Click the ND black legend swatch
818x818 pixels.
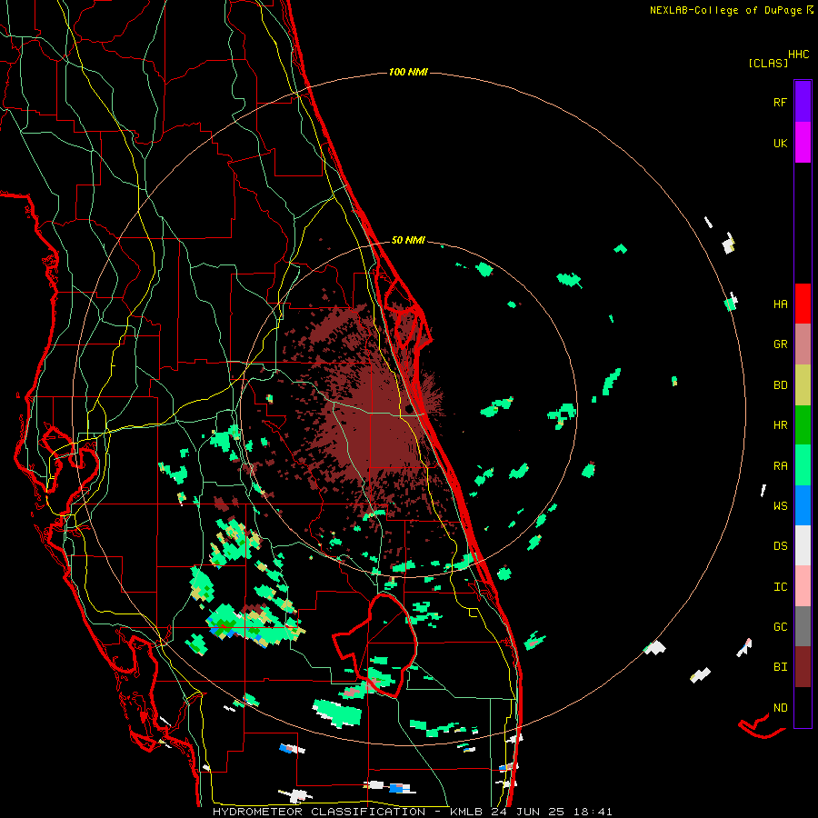803,707
